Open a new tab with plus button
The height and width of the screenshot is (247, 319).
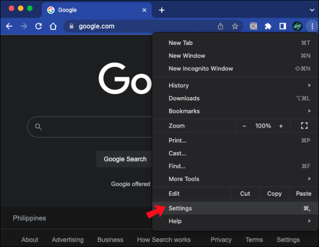click(x=162, y=10)
